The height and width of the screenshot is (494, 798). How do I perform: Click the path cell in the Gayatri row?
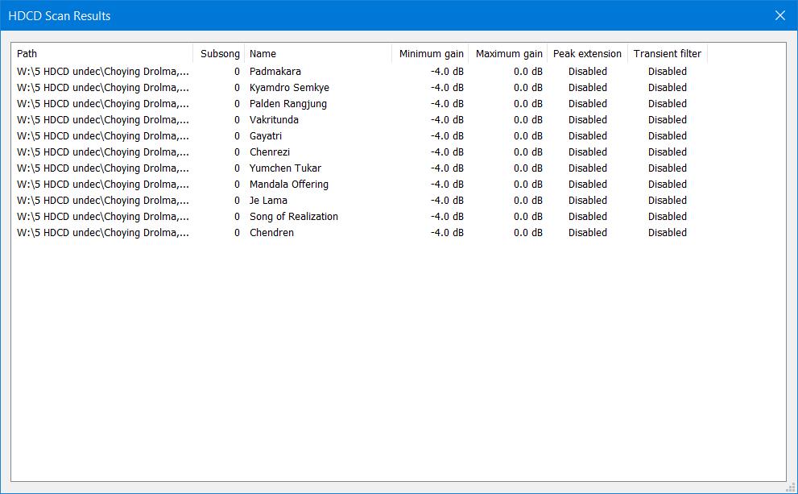point(103,136)
